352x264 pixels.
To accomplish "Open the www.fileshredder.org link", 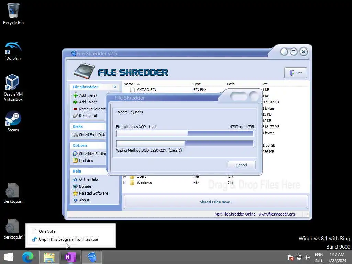I will (x=277, y=214).
